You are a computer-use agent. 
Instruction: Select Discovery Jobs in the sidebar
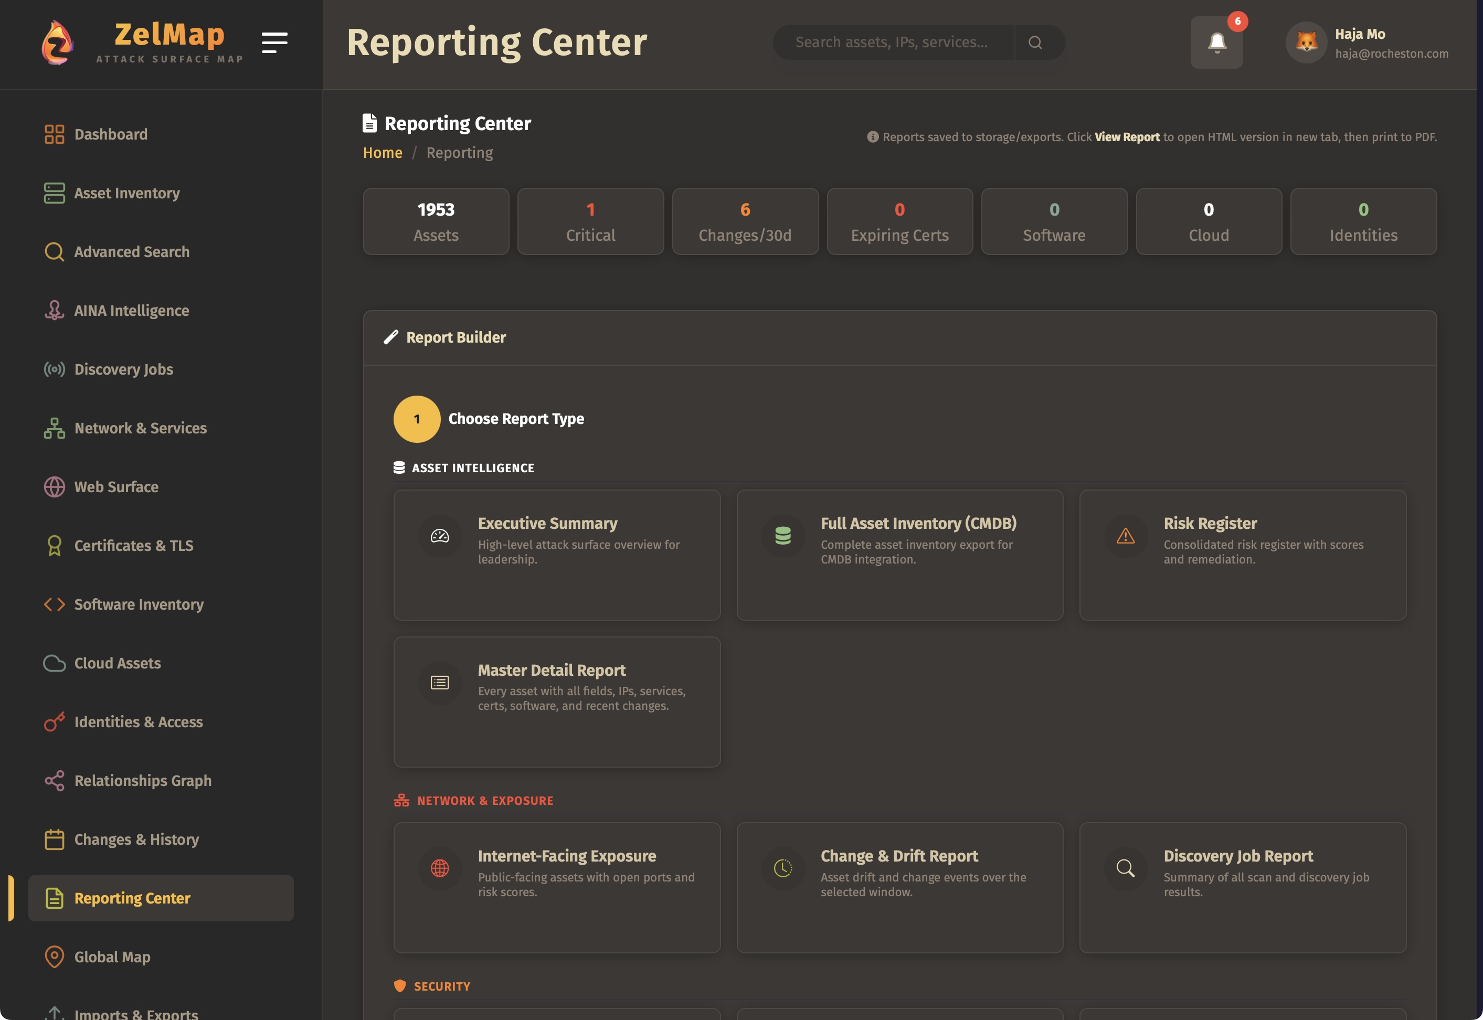[x=123, y=369]
